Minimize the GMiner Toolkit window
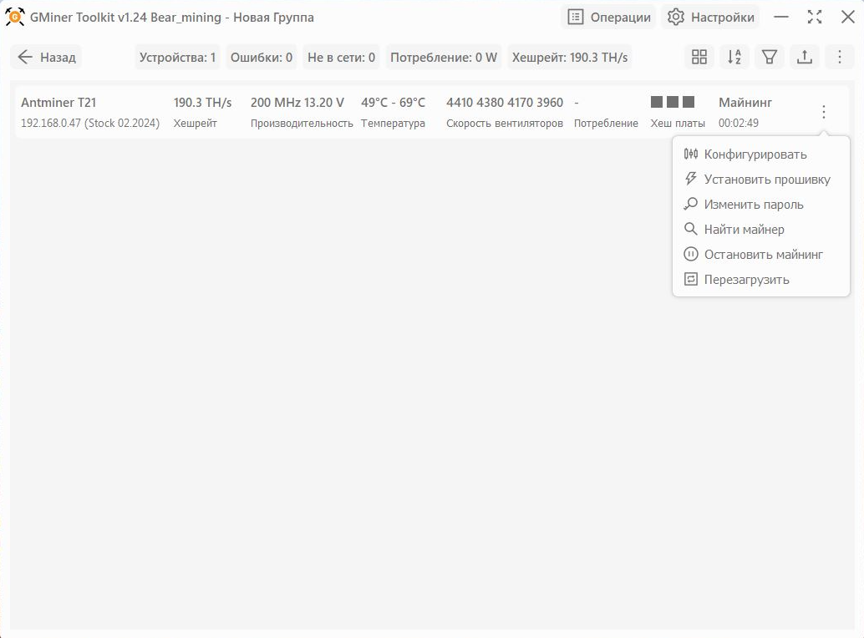Viewport: 864px width, 638px height. 780,17
